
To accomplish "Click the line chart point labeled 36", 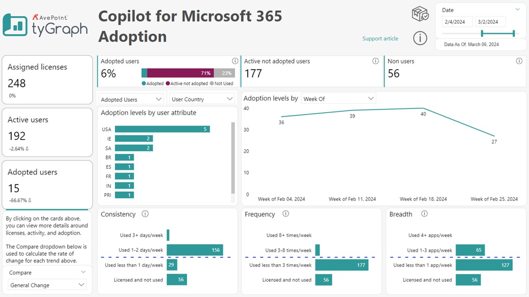I will coord(281,117).
